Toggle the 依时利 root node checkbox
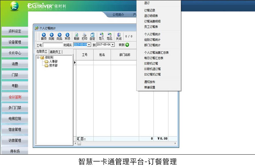Screen dimensions: 255x168 (42, 58)
